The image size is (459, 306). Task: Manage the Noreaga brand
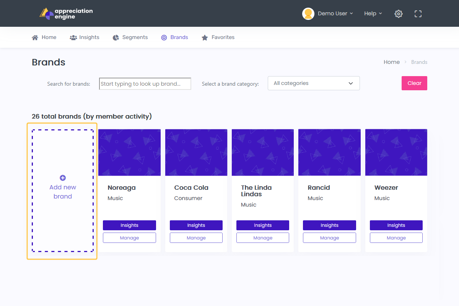tap(129, 238)
